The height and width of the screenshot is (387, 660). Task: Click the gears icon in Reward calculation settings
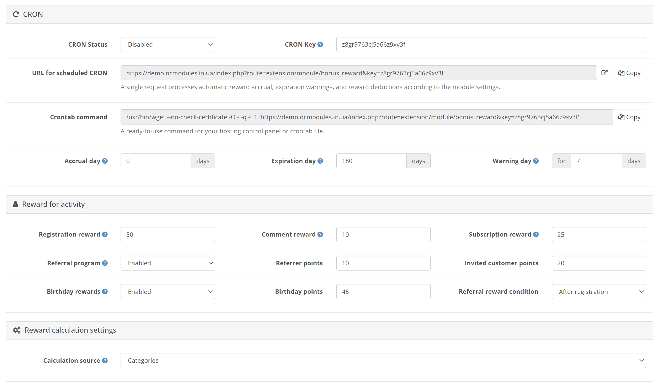(17, 330)
